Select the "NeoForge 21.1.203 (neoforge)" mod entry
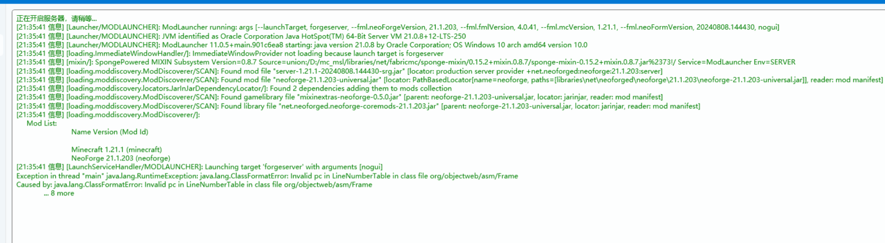Screen dimensions: 885x243 coord(120,158)
